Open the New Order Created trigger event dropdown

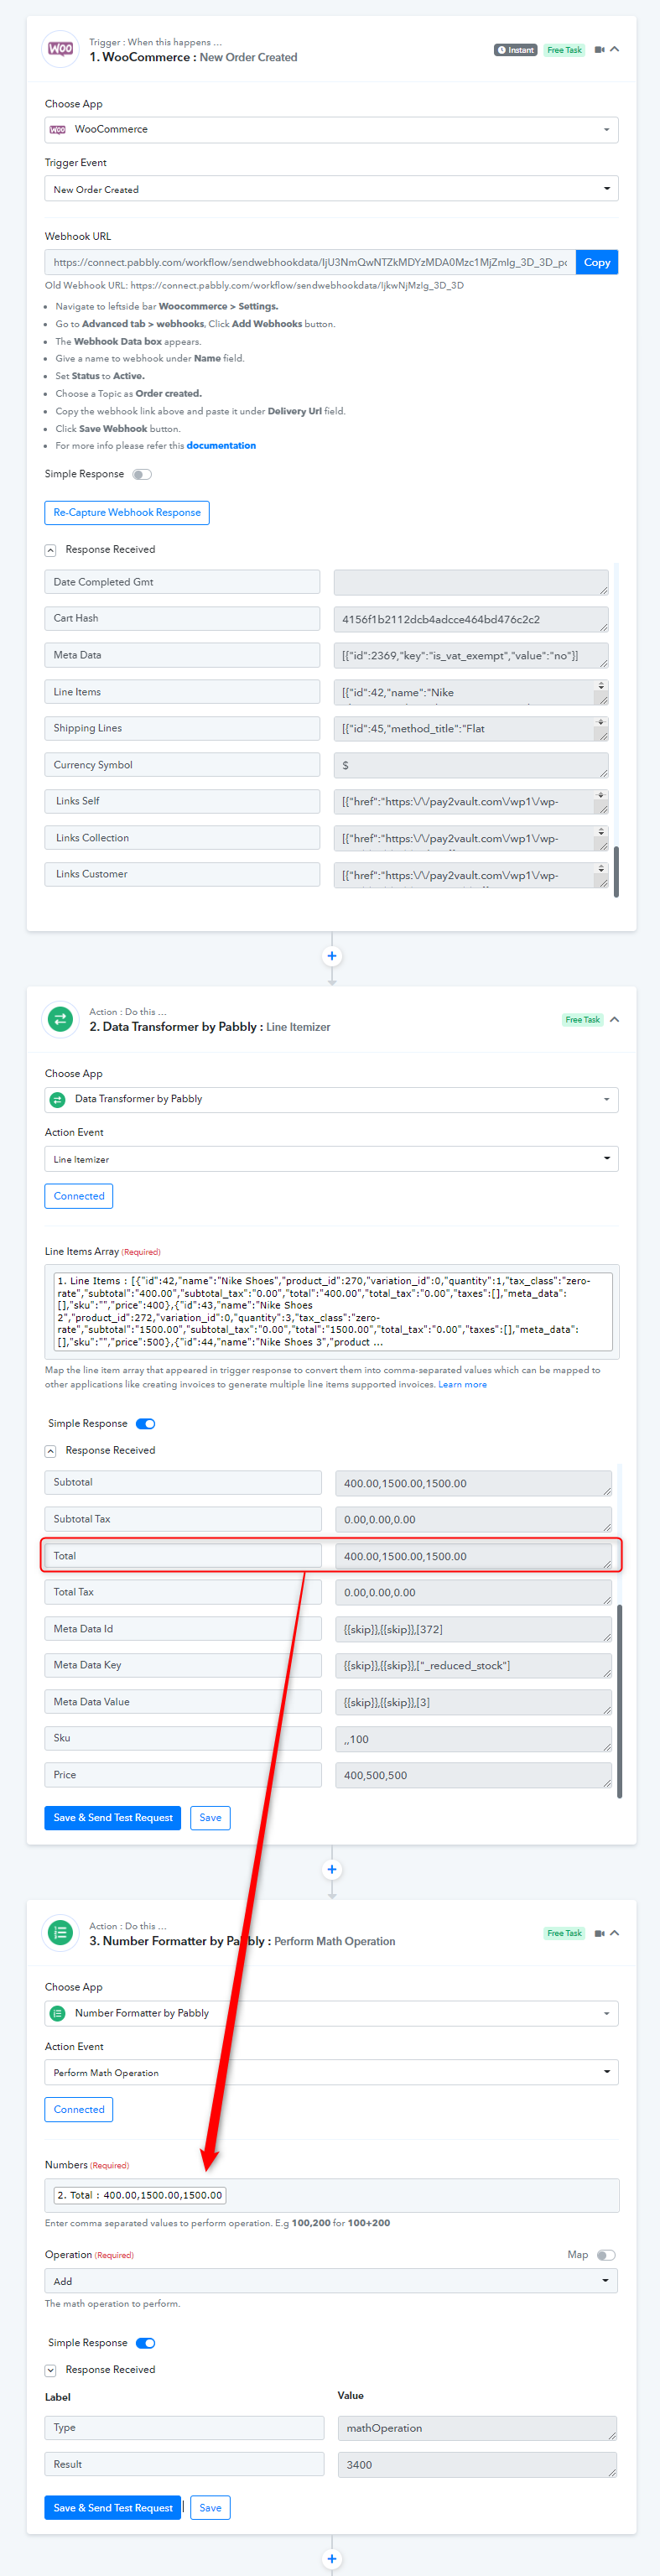click(x=331, y=189)
